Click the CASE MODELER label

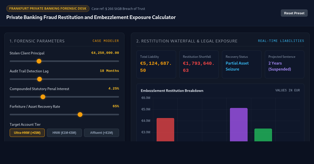point(106,41)
